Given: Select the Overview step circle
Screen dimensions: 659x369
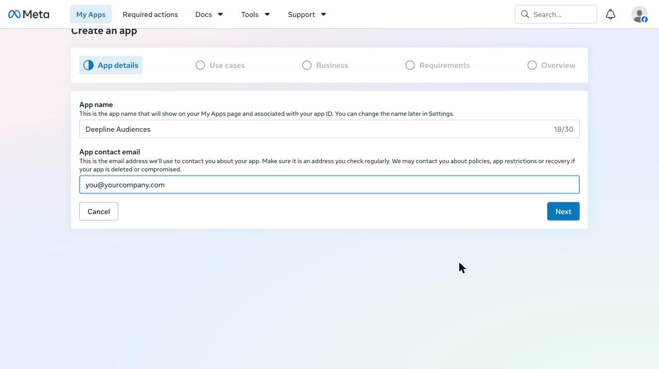Looking at the screenshot, I should tap(532, 65).
